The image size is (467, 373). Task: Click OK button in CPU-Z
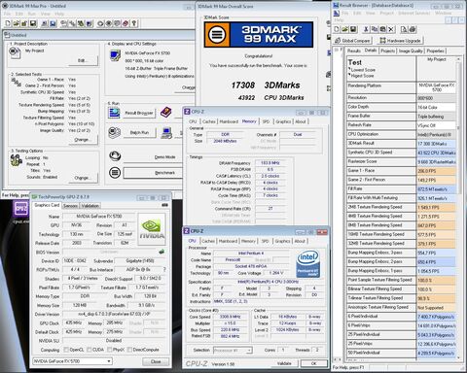(x=314, y=363)
